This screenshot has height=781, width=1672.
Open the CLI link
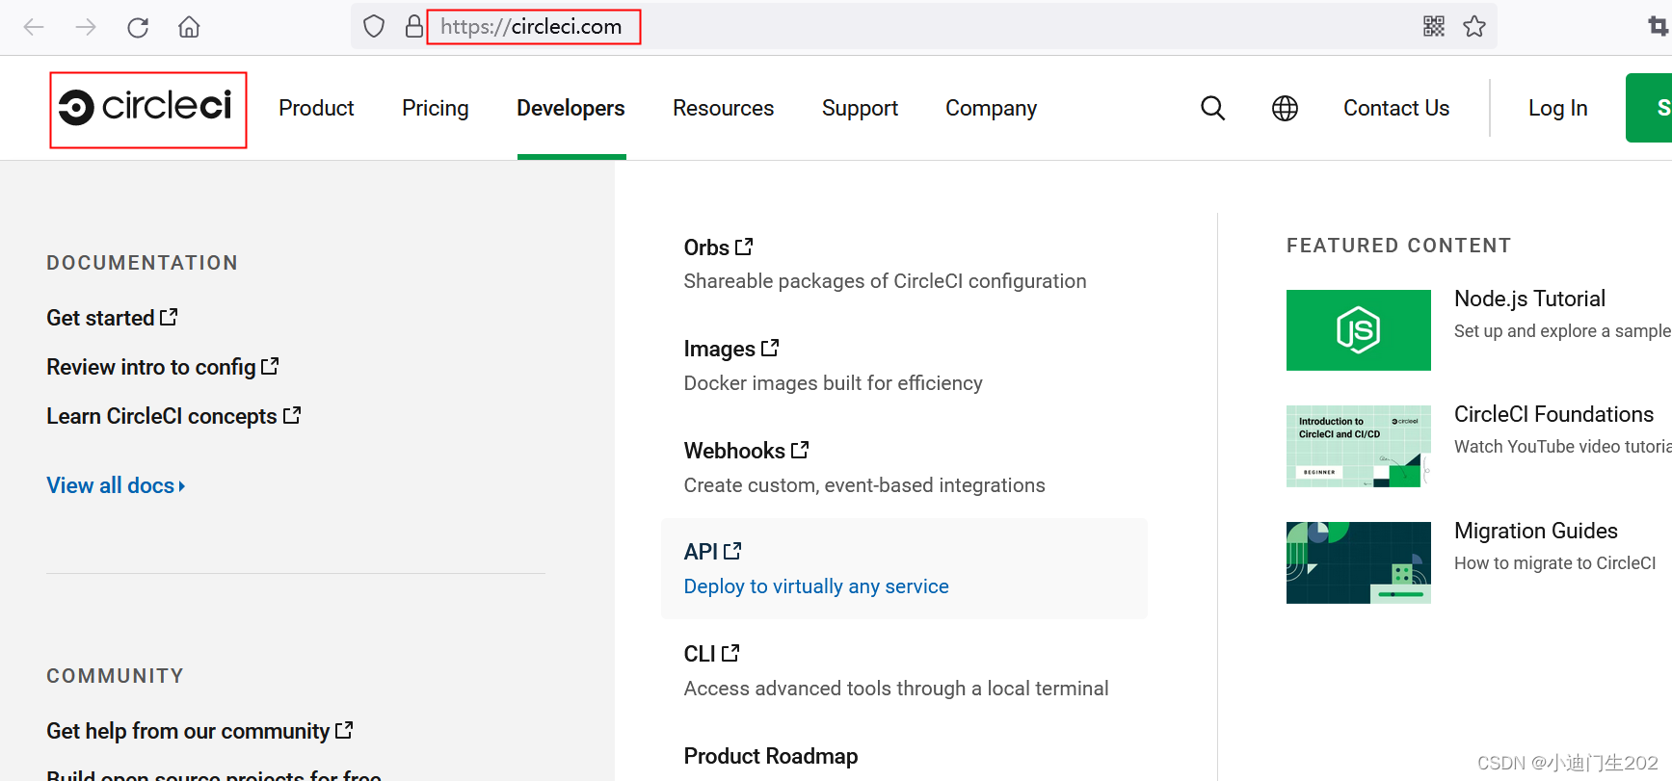point(700,654)
